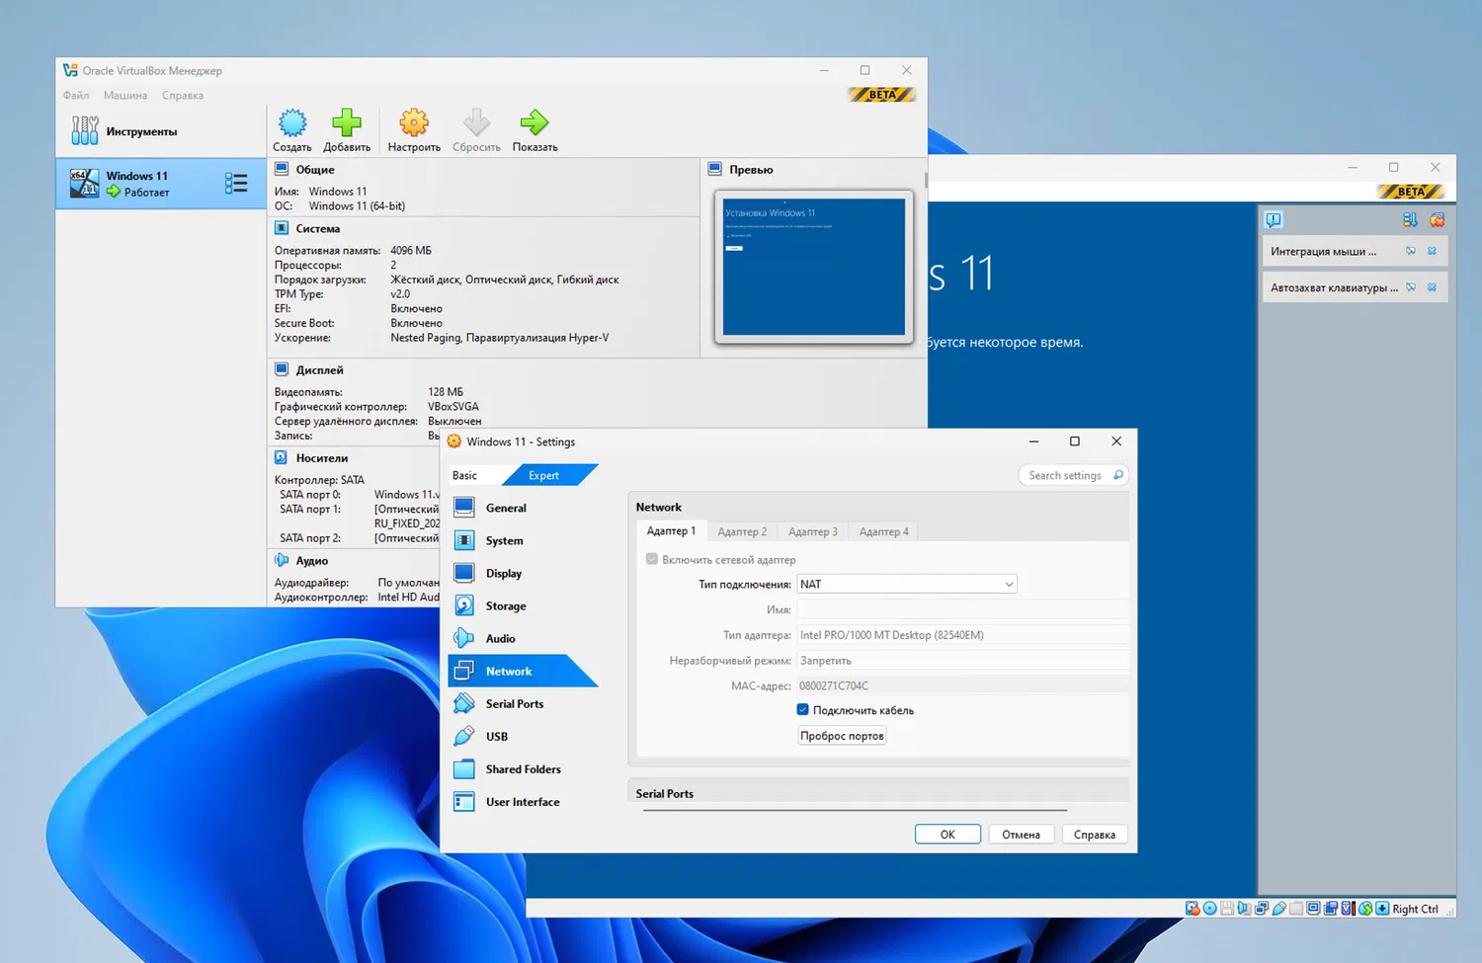The height and width of the screenshot is (963, 1482).
Task: Open the Shared Folders category in Settings
Action: [x=523, y=768]
